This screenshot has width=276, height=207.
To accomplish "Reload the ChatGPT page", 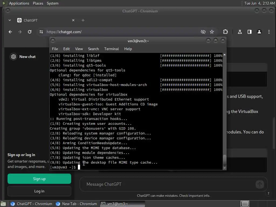I will pos(30,32).
